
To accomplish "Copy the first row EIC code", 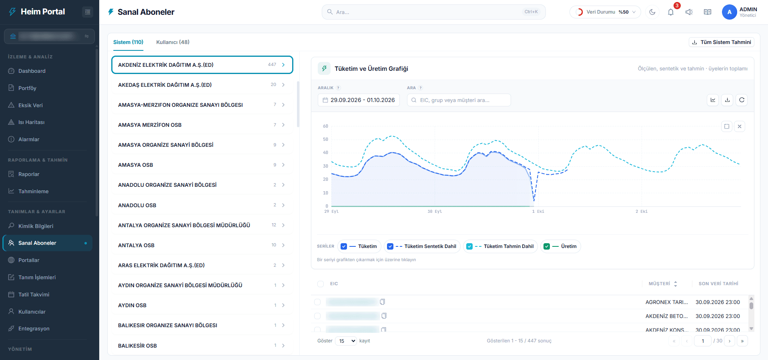I will pos(382,302).
